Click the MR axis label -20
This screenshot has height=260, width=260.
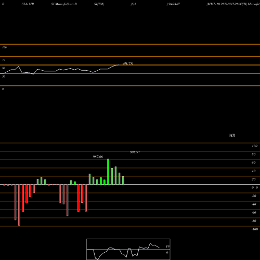point(254,196)
